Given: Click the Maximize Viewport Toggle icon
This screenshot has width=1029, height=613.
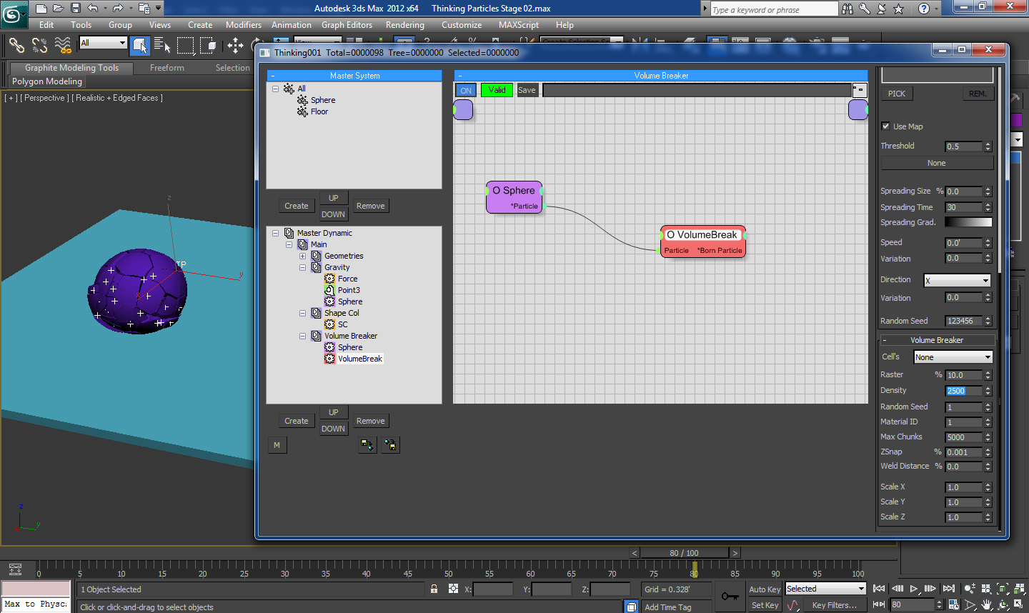Looking at the screenshot, I should point(1019,604).
